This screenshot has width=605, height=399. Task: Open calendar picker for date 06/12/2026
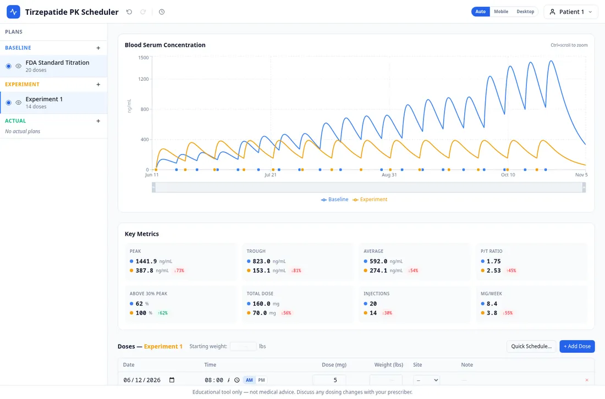[172, 380]
